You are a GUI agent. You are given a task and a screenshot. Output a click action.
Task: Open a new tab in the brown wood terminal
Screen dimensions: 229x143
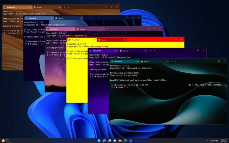(65, 7)
